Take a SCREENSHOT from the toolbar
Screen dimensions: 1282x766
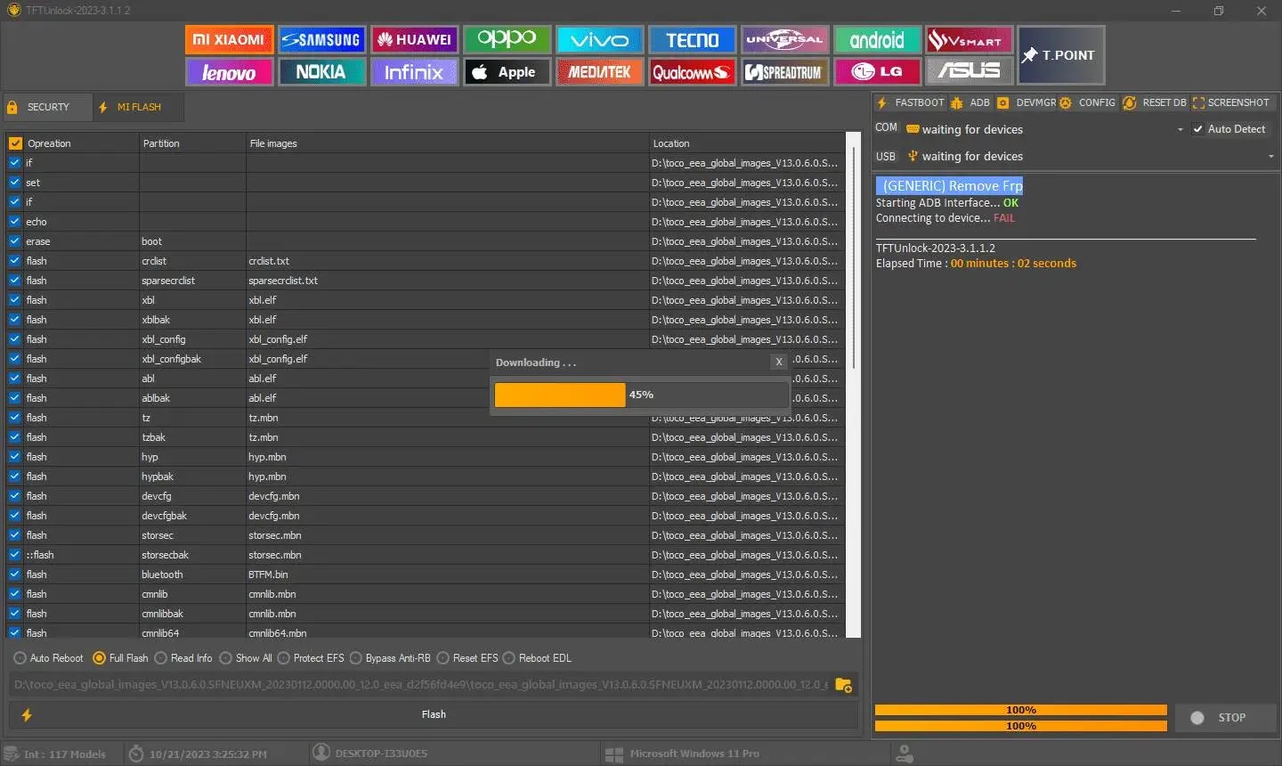click(1230, 102)
